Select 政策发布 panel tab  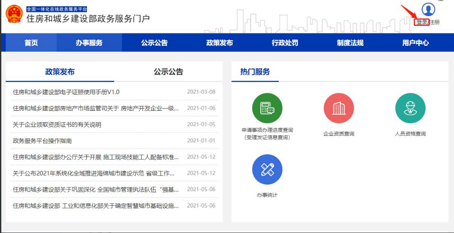tap(60, 72)
